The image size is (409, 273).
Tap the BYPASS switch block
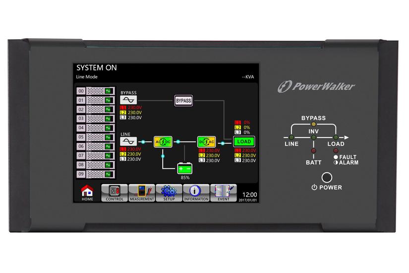[x=183, y=101]
